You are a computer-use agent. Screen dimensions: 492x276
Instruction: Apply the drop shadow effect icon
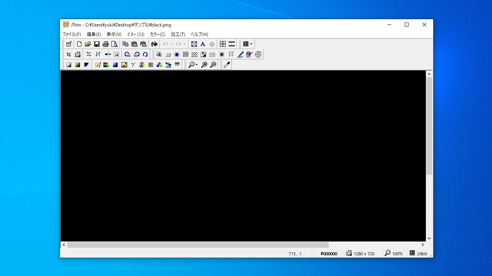click(159, 54)
